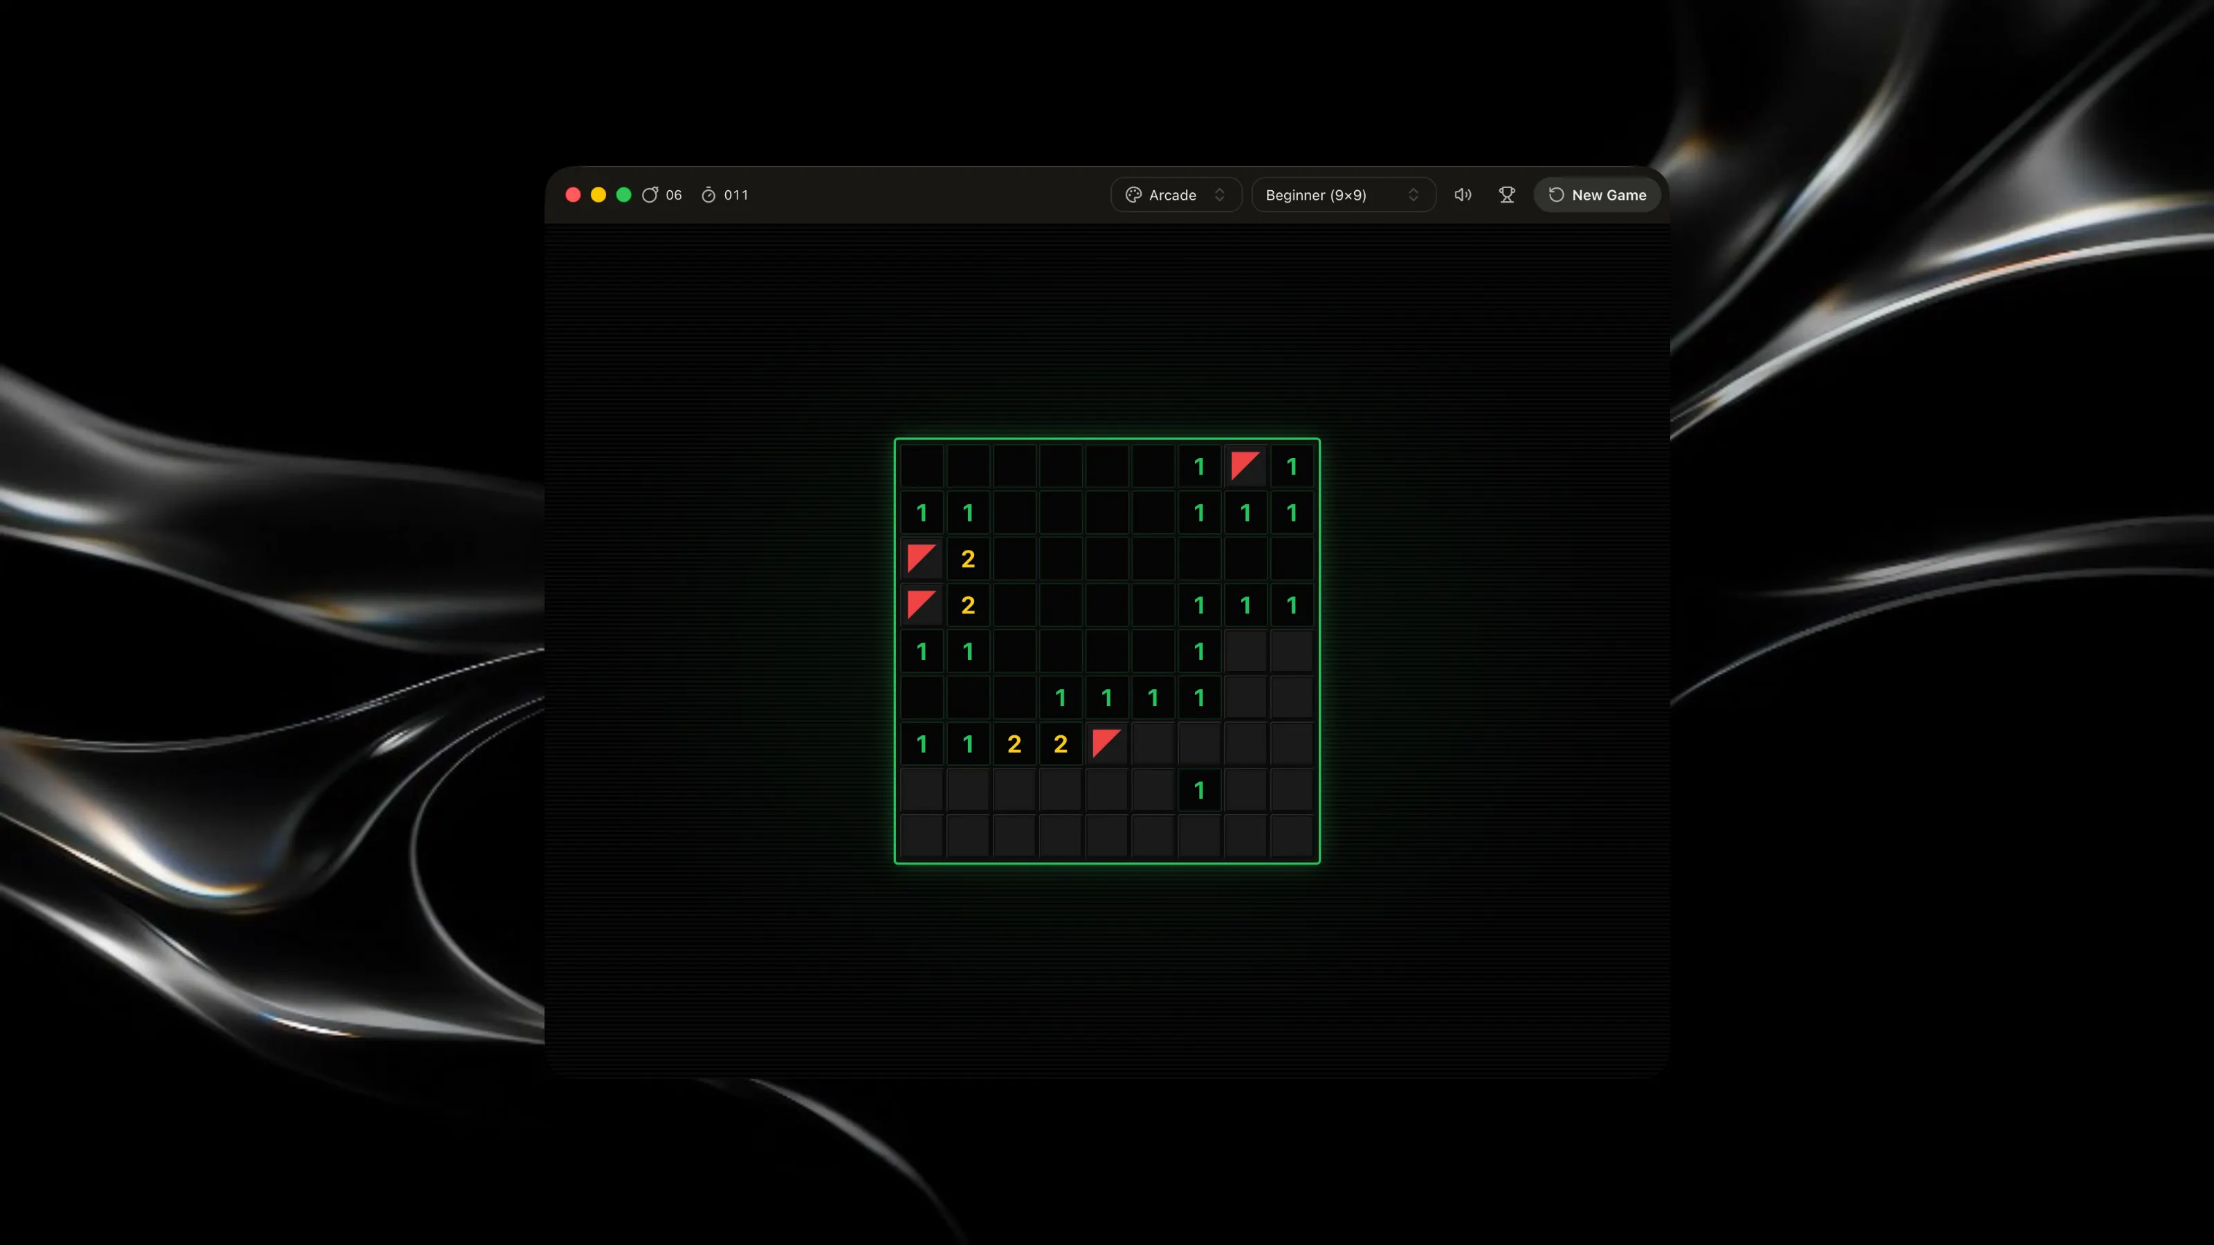
Task: Reveal the bottom-left corner covered cell
Action: coord(922,836)
